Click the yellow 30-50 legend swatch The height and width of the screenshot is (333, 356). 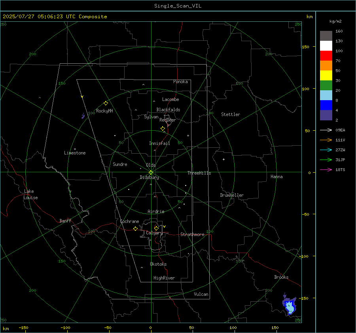pos(326,76)
